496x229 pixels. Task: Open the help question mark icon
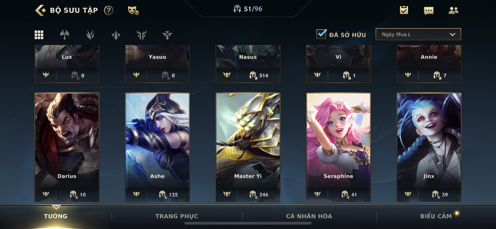click(108, 11)
